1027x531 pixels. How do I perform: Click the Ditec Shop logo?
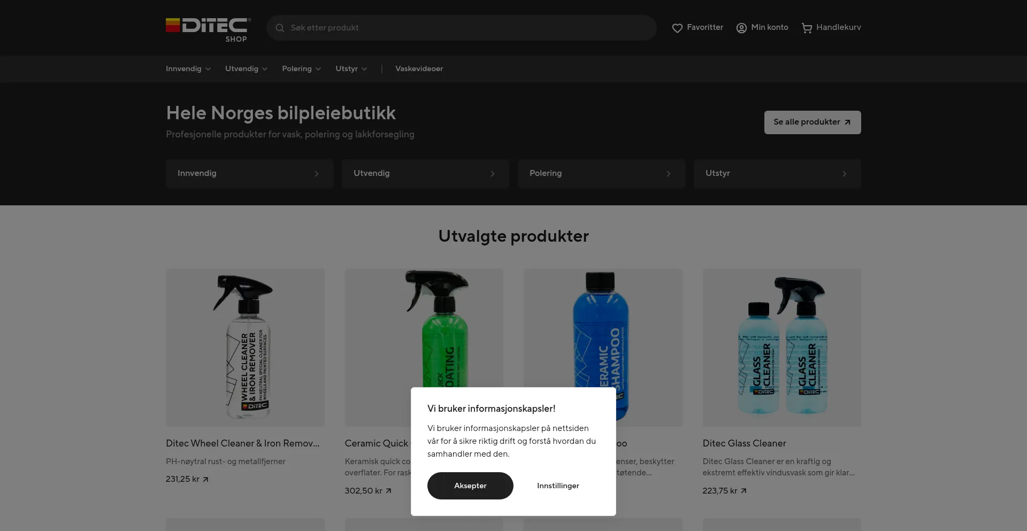click(x=208, y=30)
